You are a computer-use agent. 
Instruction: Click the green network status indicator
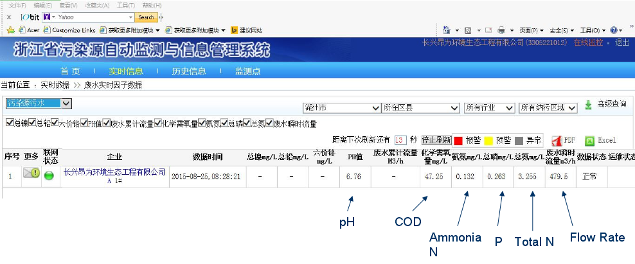(49, 175)
